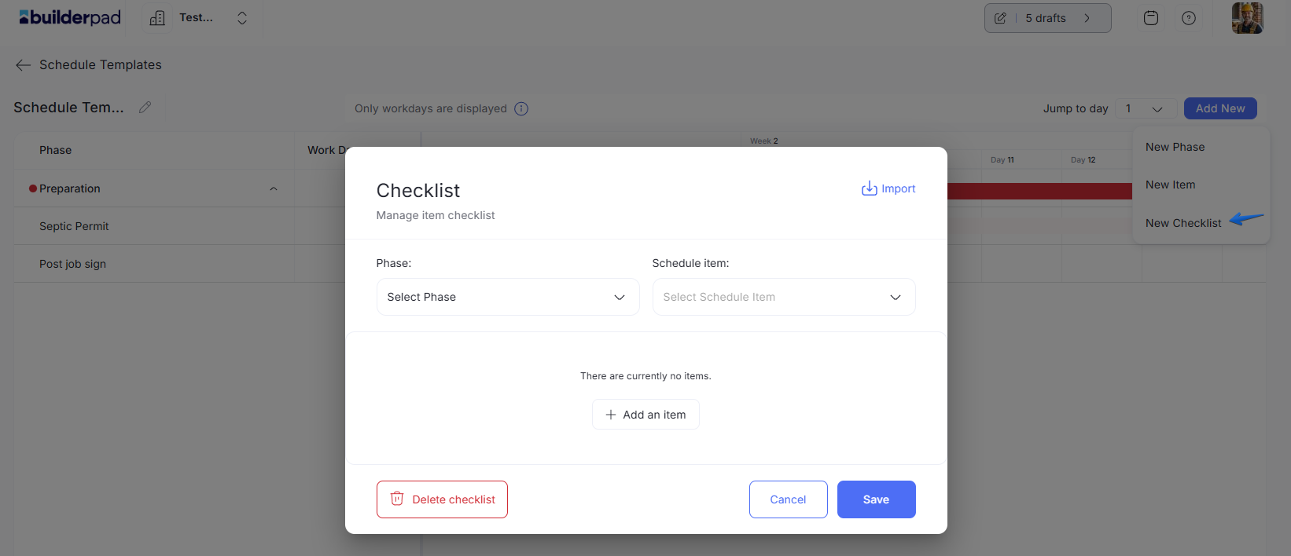The width and height of the screenshot is (1291, 556).
Task: Click the Delete checklist button
Action: click(442, 499)
